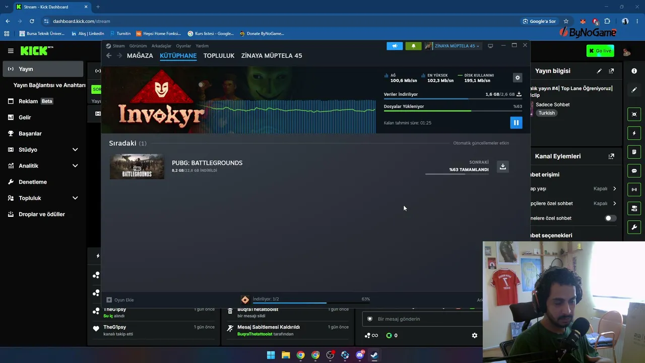645x363 pixels.
Task: Open Discord from the taskbar
Action: pyautogui.click(x=360, y=355)
